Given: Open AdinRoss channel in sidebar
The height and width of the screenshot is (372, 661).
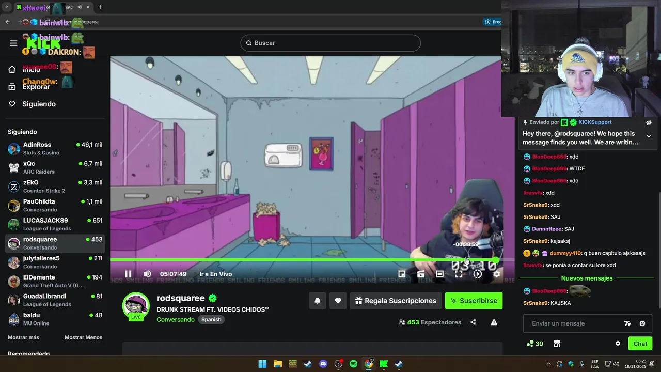Looking at the screenshot, I should [55, 148].
